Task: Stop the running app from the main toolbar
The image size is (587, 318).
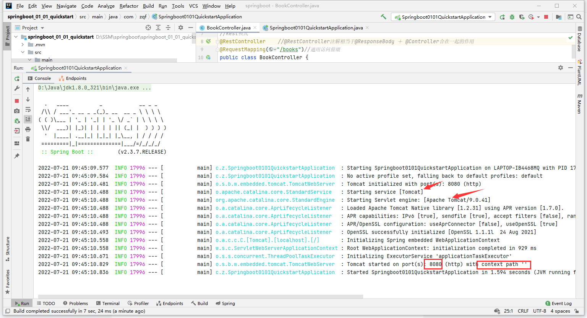Action: [x=546, y=17]
